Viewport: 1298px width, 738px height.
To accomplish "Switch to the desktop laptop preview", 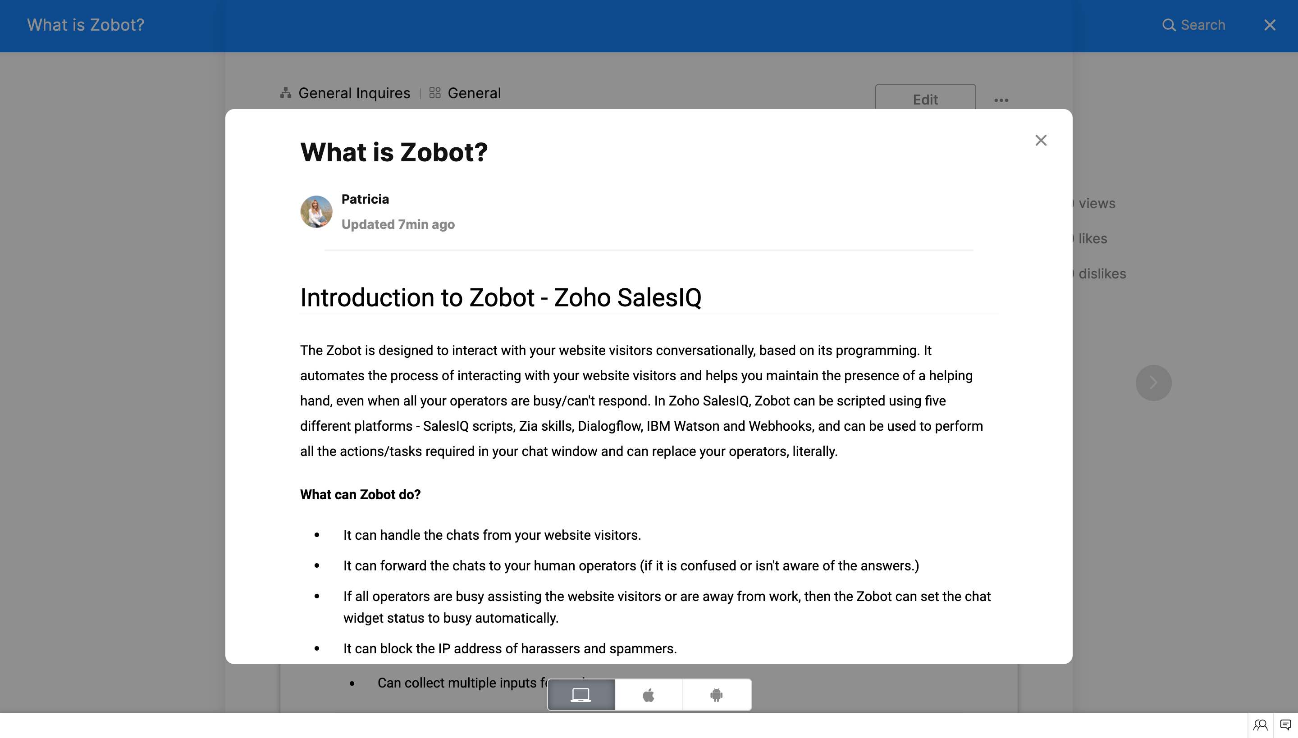I will tap(581, 694).
